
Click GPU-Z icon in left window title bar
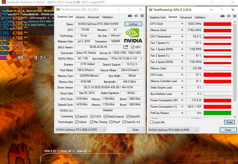point(58,10)
